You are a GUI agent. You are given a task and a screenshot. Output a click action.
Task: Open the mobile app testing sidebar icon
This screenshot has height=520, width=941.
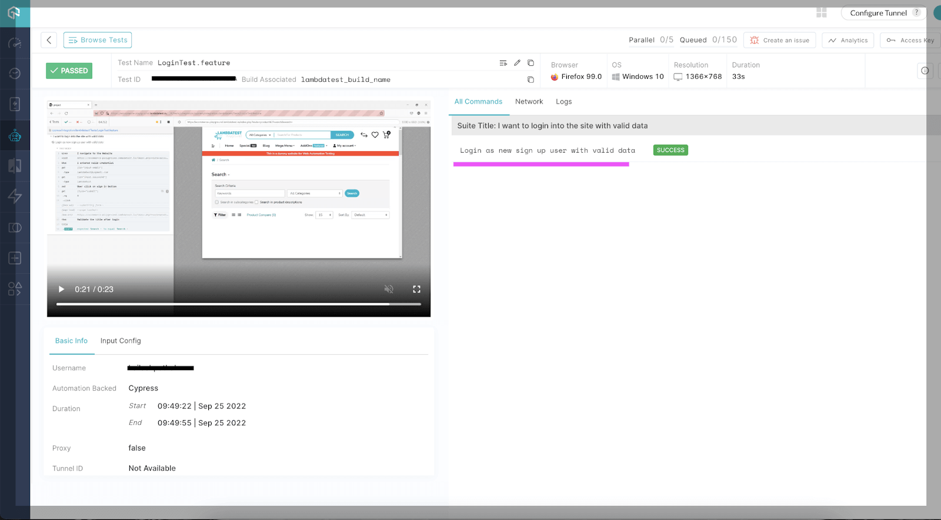(x=15, y=104)
